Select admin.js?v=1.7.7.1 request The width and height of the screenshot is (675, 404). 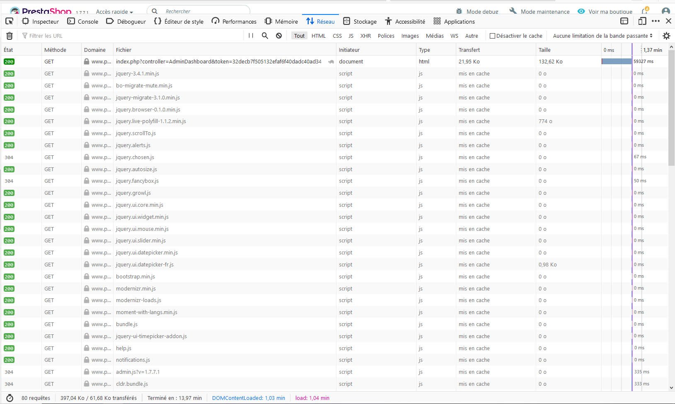click(x=334, y=372)
